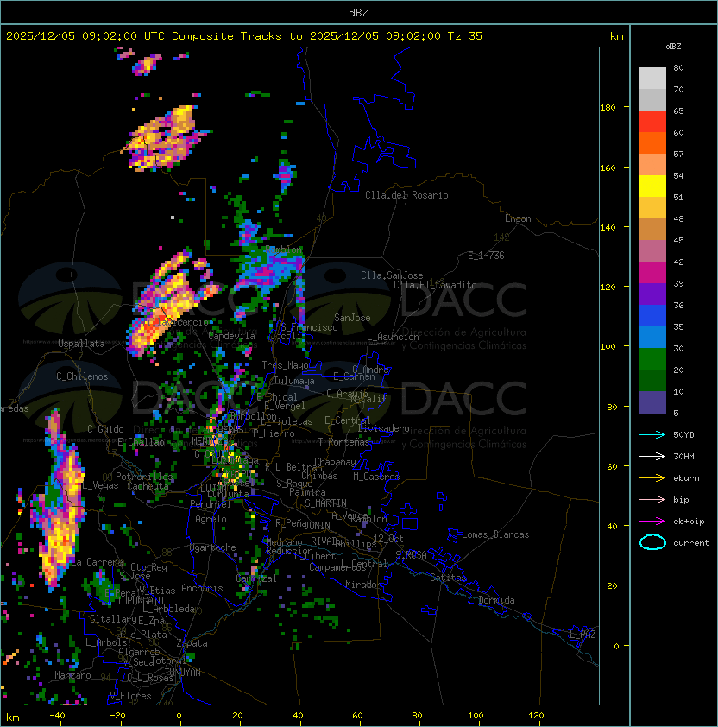
Task: Click the 'Tulumaya' map label
Action: coord(294,381)
